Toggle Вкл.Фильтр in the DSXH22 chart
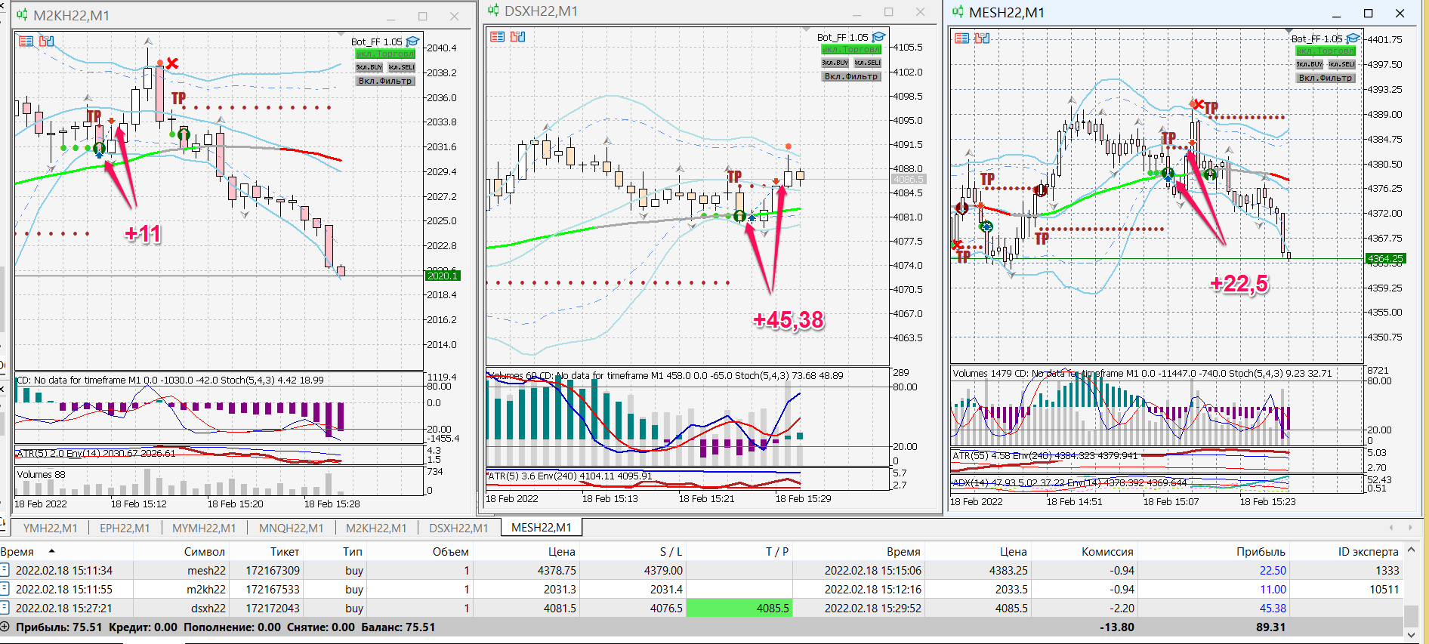This screenshot has height=644, width=1429. tap(851, 76)
